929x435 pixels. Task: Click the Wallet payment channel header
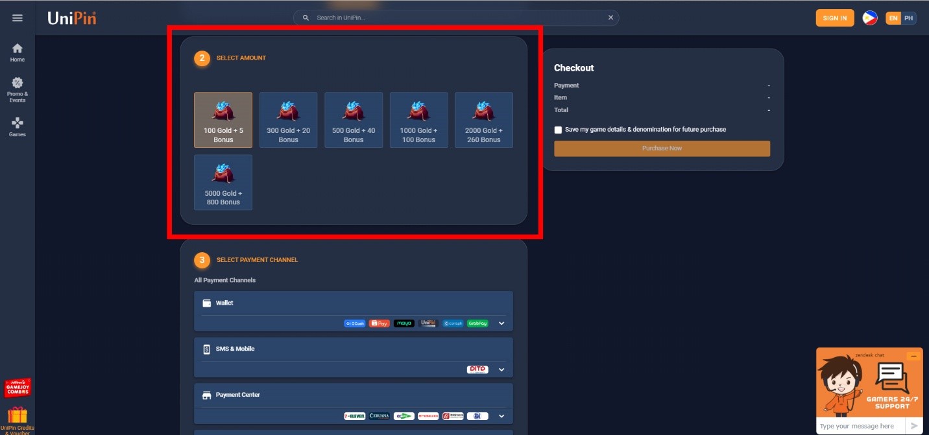[354, 303]
